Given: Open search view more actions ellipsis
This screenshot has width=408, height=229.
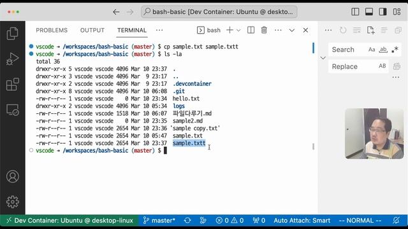Looking at the screenshot, I should (328, 31).
